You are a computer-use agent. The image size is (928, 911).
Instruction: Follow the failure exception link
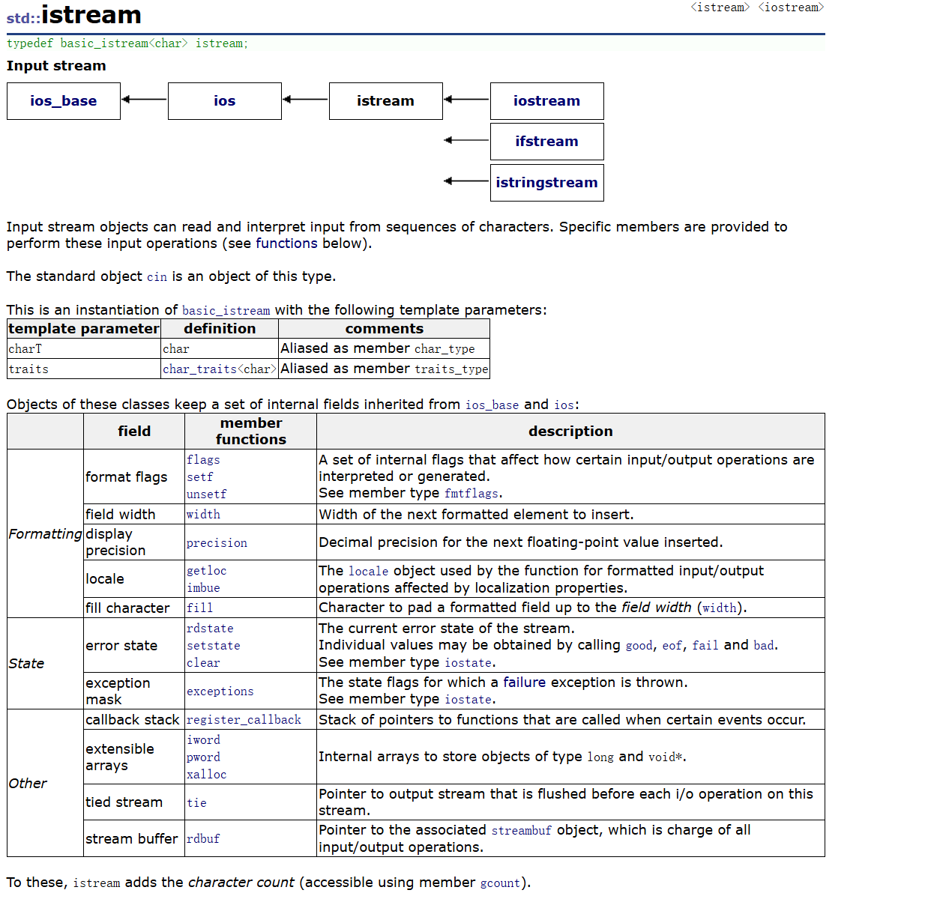click(525, 683)
